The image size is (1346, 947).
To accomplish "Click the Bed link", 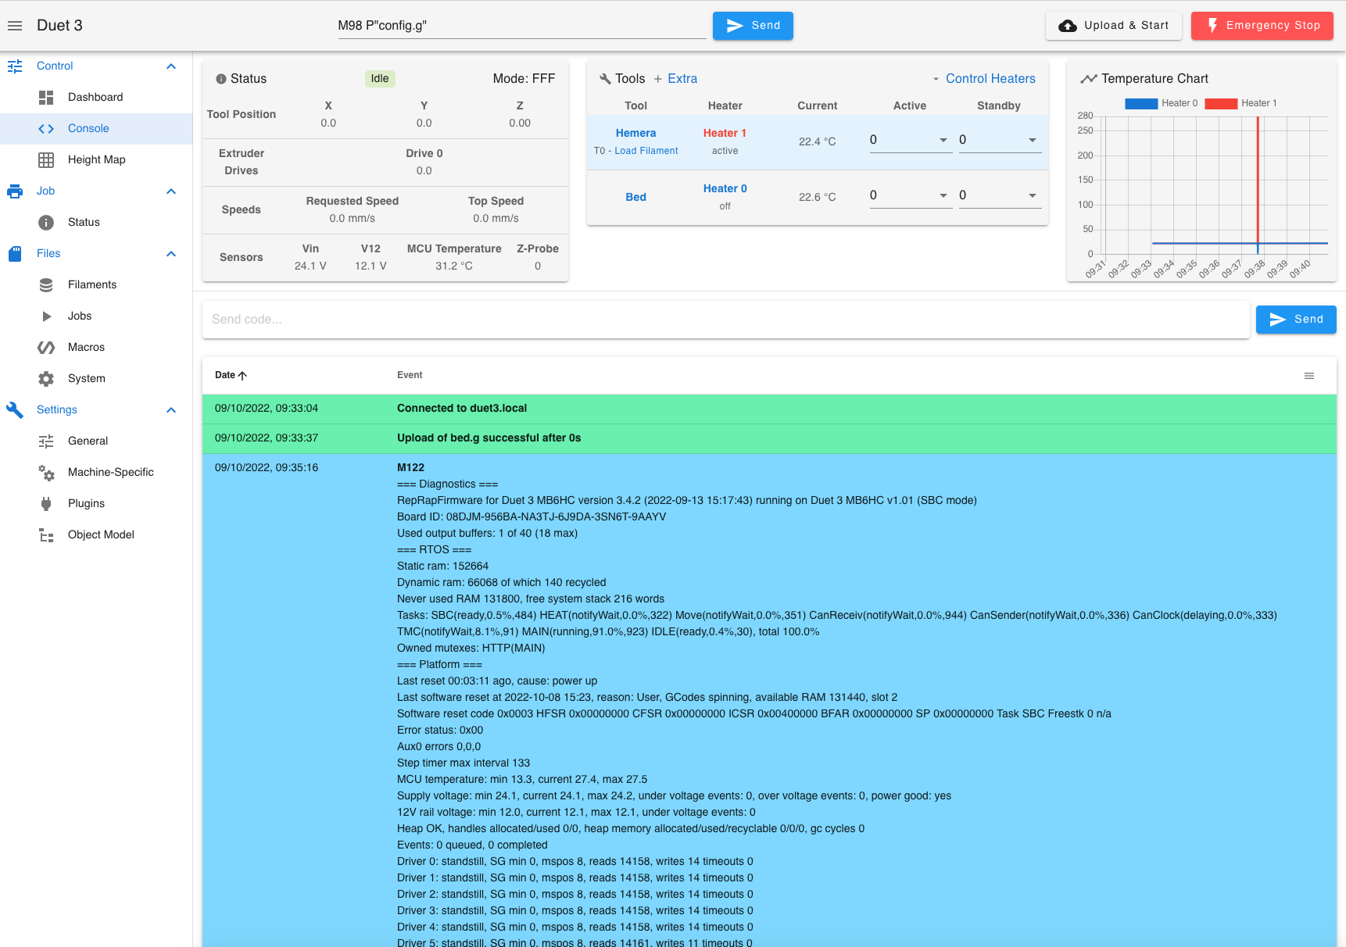I will (636, 198).
